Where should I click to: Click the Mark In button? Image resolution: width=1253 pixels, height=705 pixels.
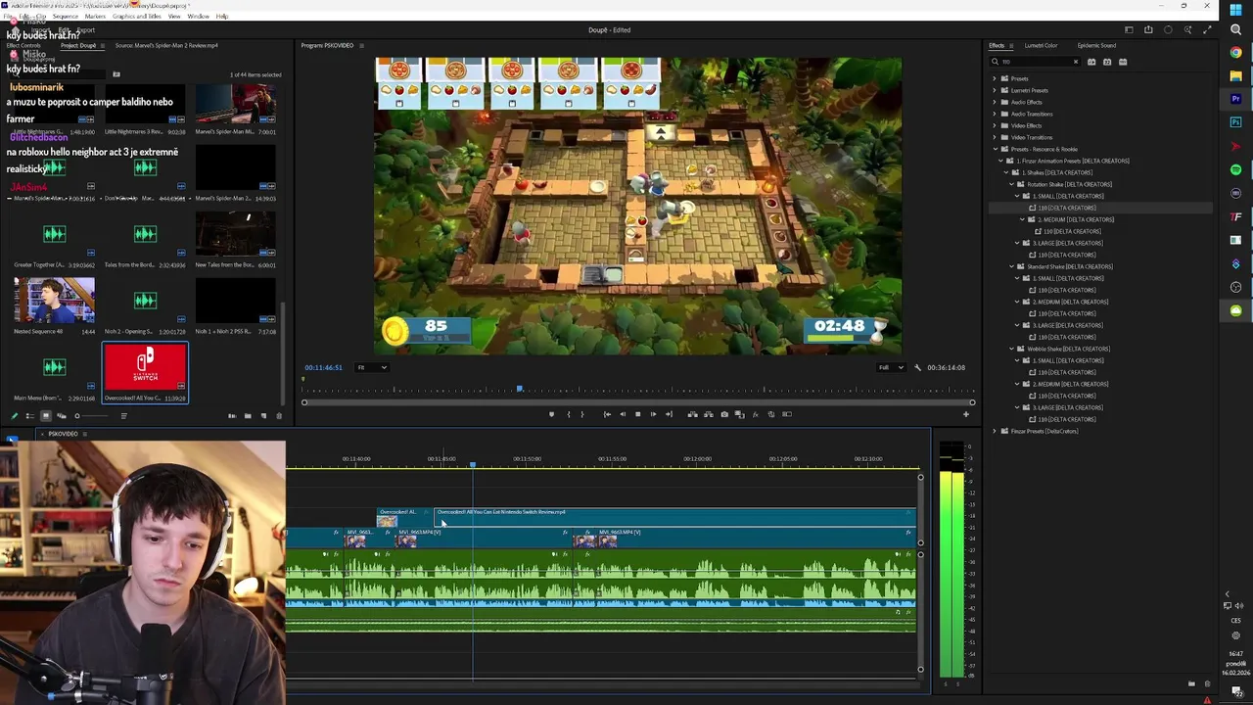(x=568, y=414)
